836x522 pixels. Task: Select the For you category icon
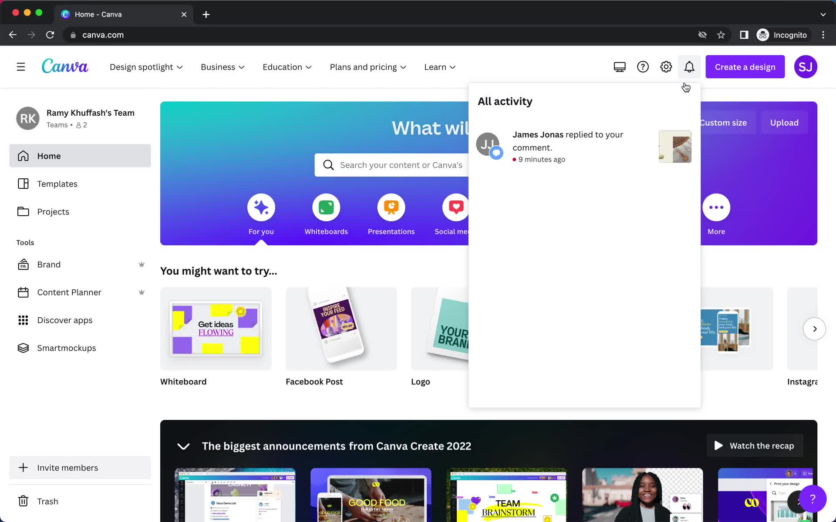tap(261, 207)
